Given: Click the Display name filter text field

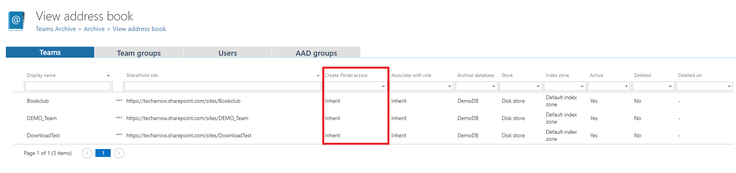Looking at the screenshot, I should click(68, 86).
